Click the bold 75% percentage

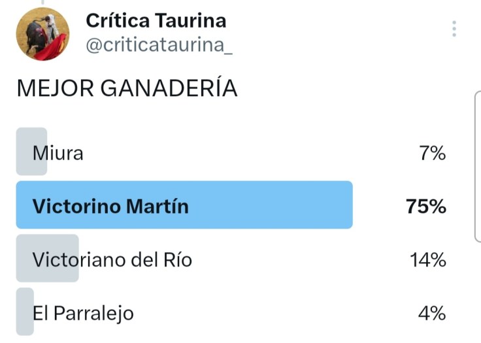pyautogui.click(x=425, y=206)
